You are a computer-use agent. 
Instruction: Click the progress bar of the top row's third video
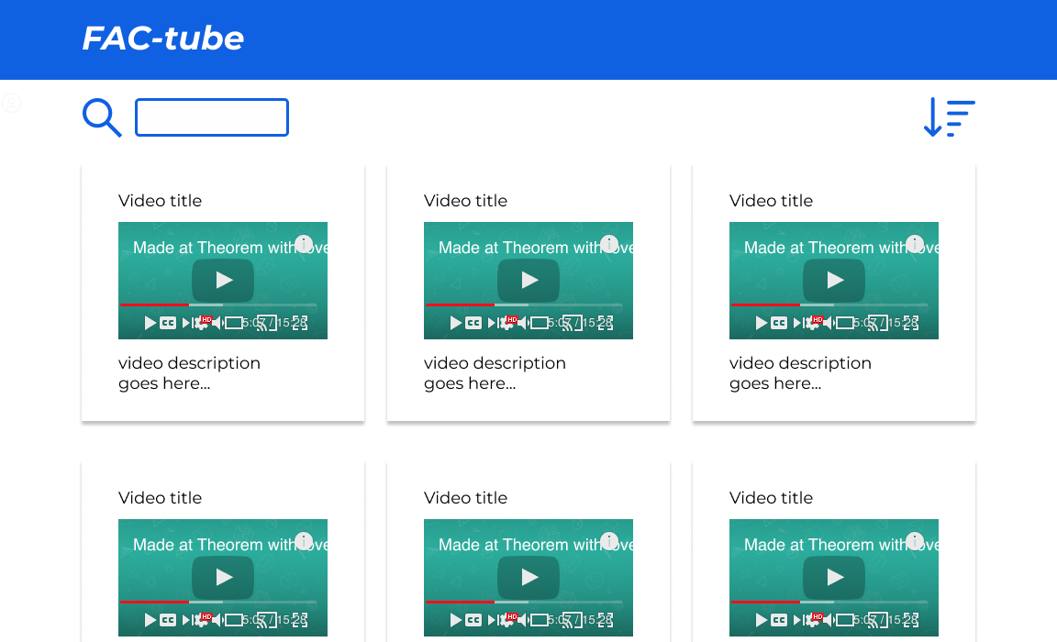click(829, 305)
